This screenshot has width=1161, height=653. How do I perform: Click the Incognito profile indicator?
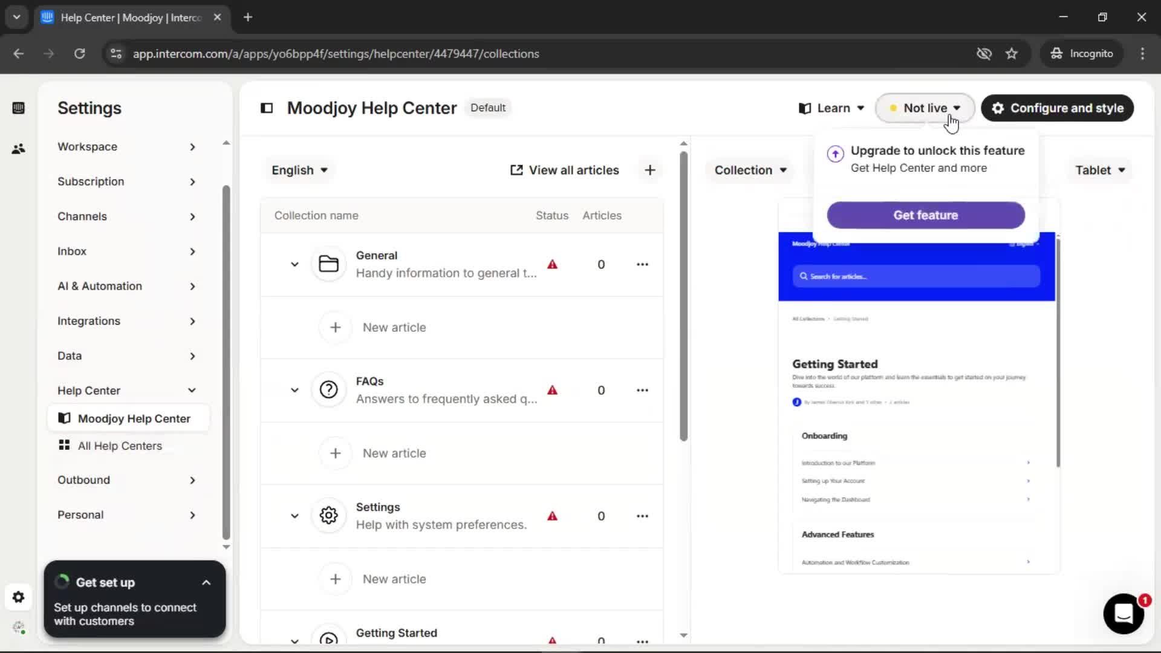coord(1082,53)
